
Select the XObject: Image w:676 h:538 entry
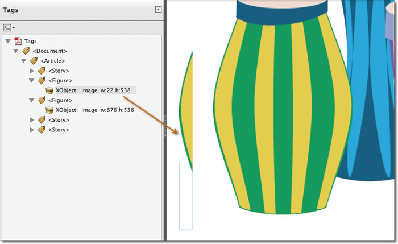click(95, 110)
